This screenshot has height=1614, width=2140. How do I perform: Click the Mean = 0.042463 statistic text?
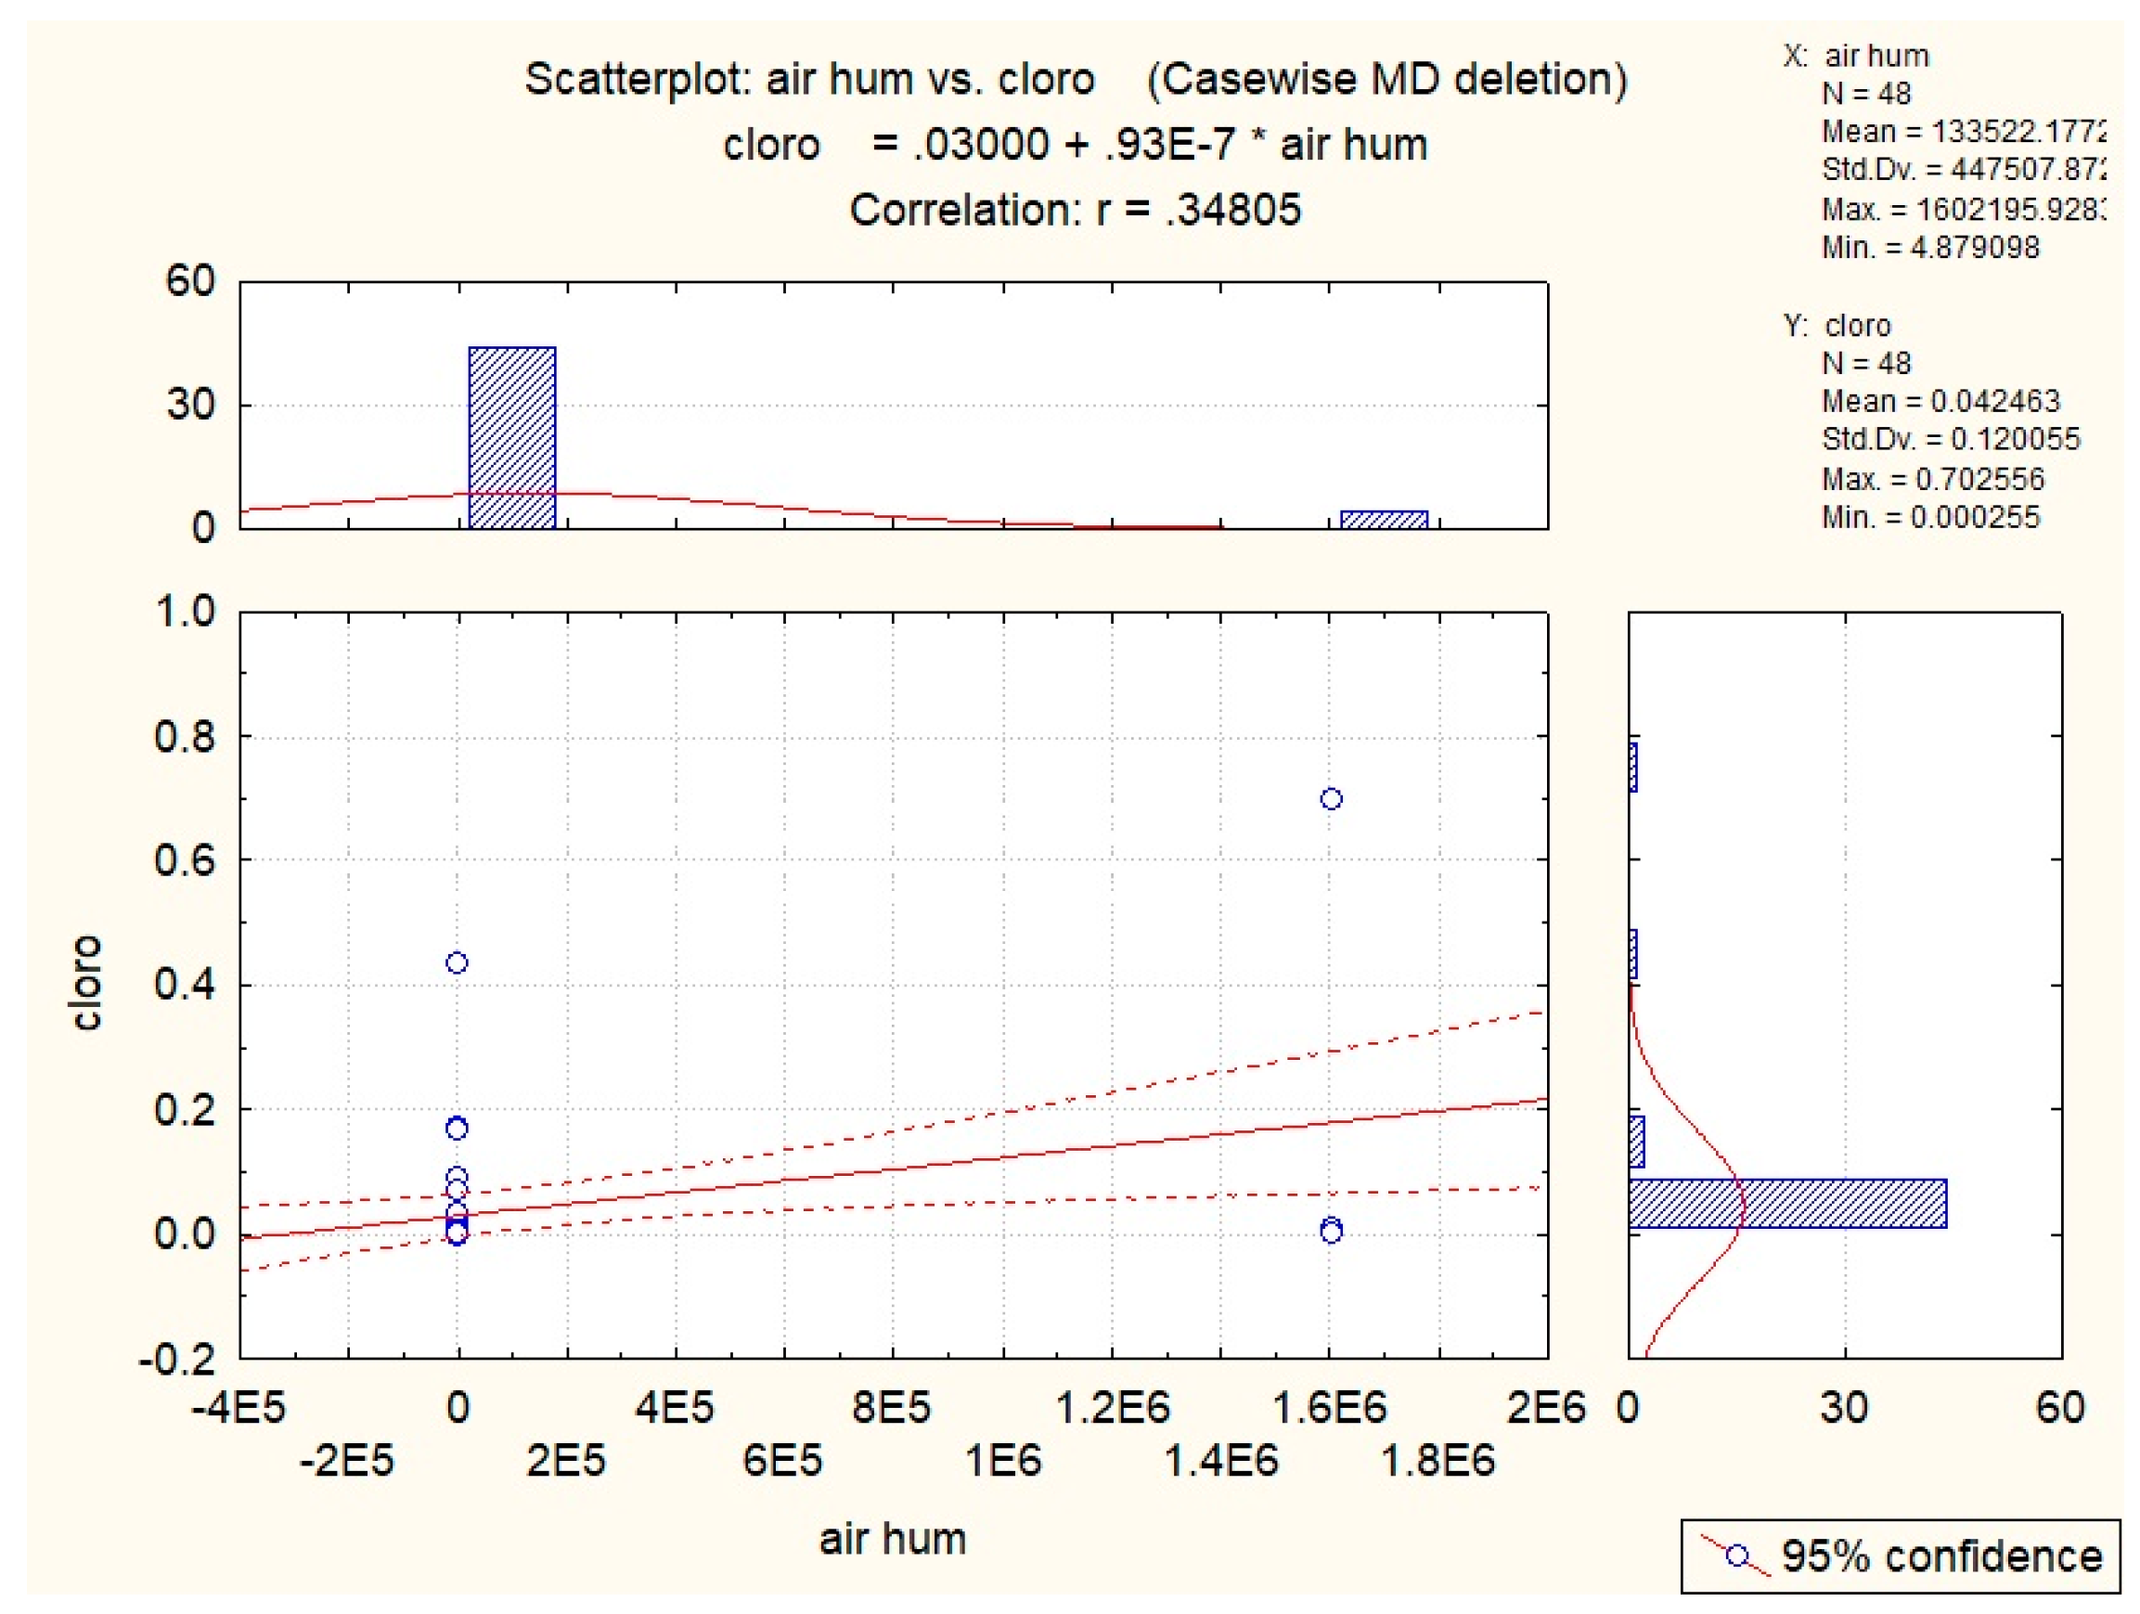[1940, 401]
